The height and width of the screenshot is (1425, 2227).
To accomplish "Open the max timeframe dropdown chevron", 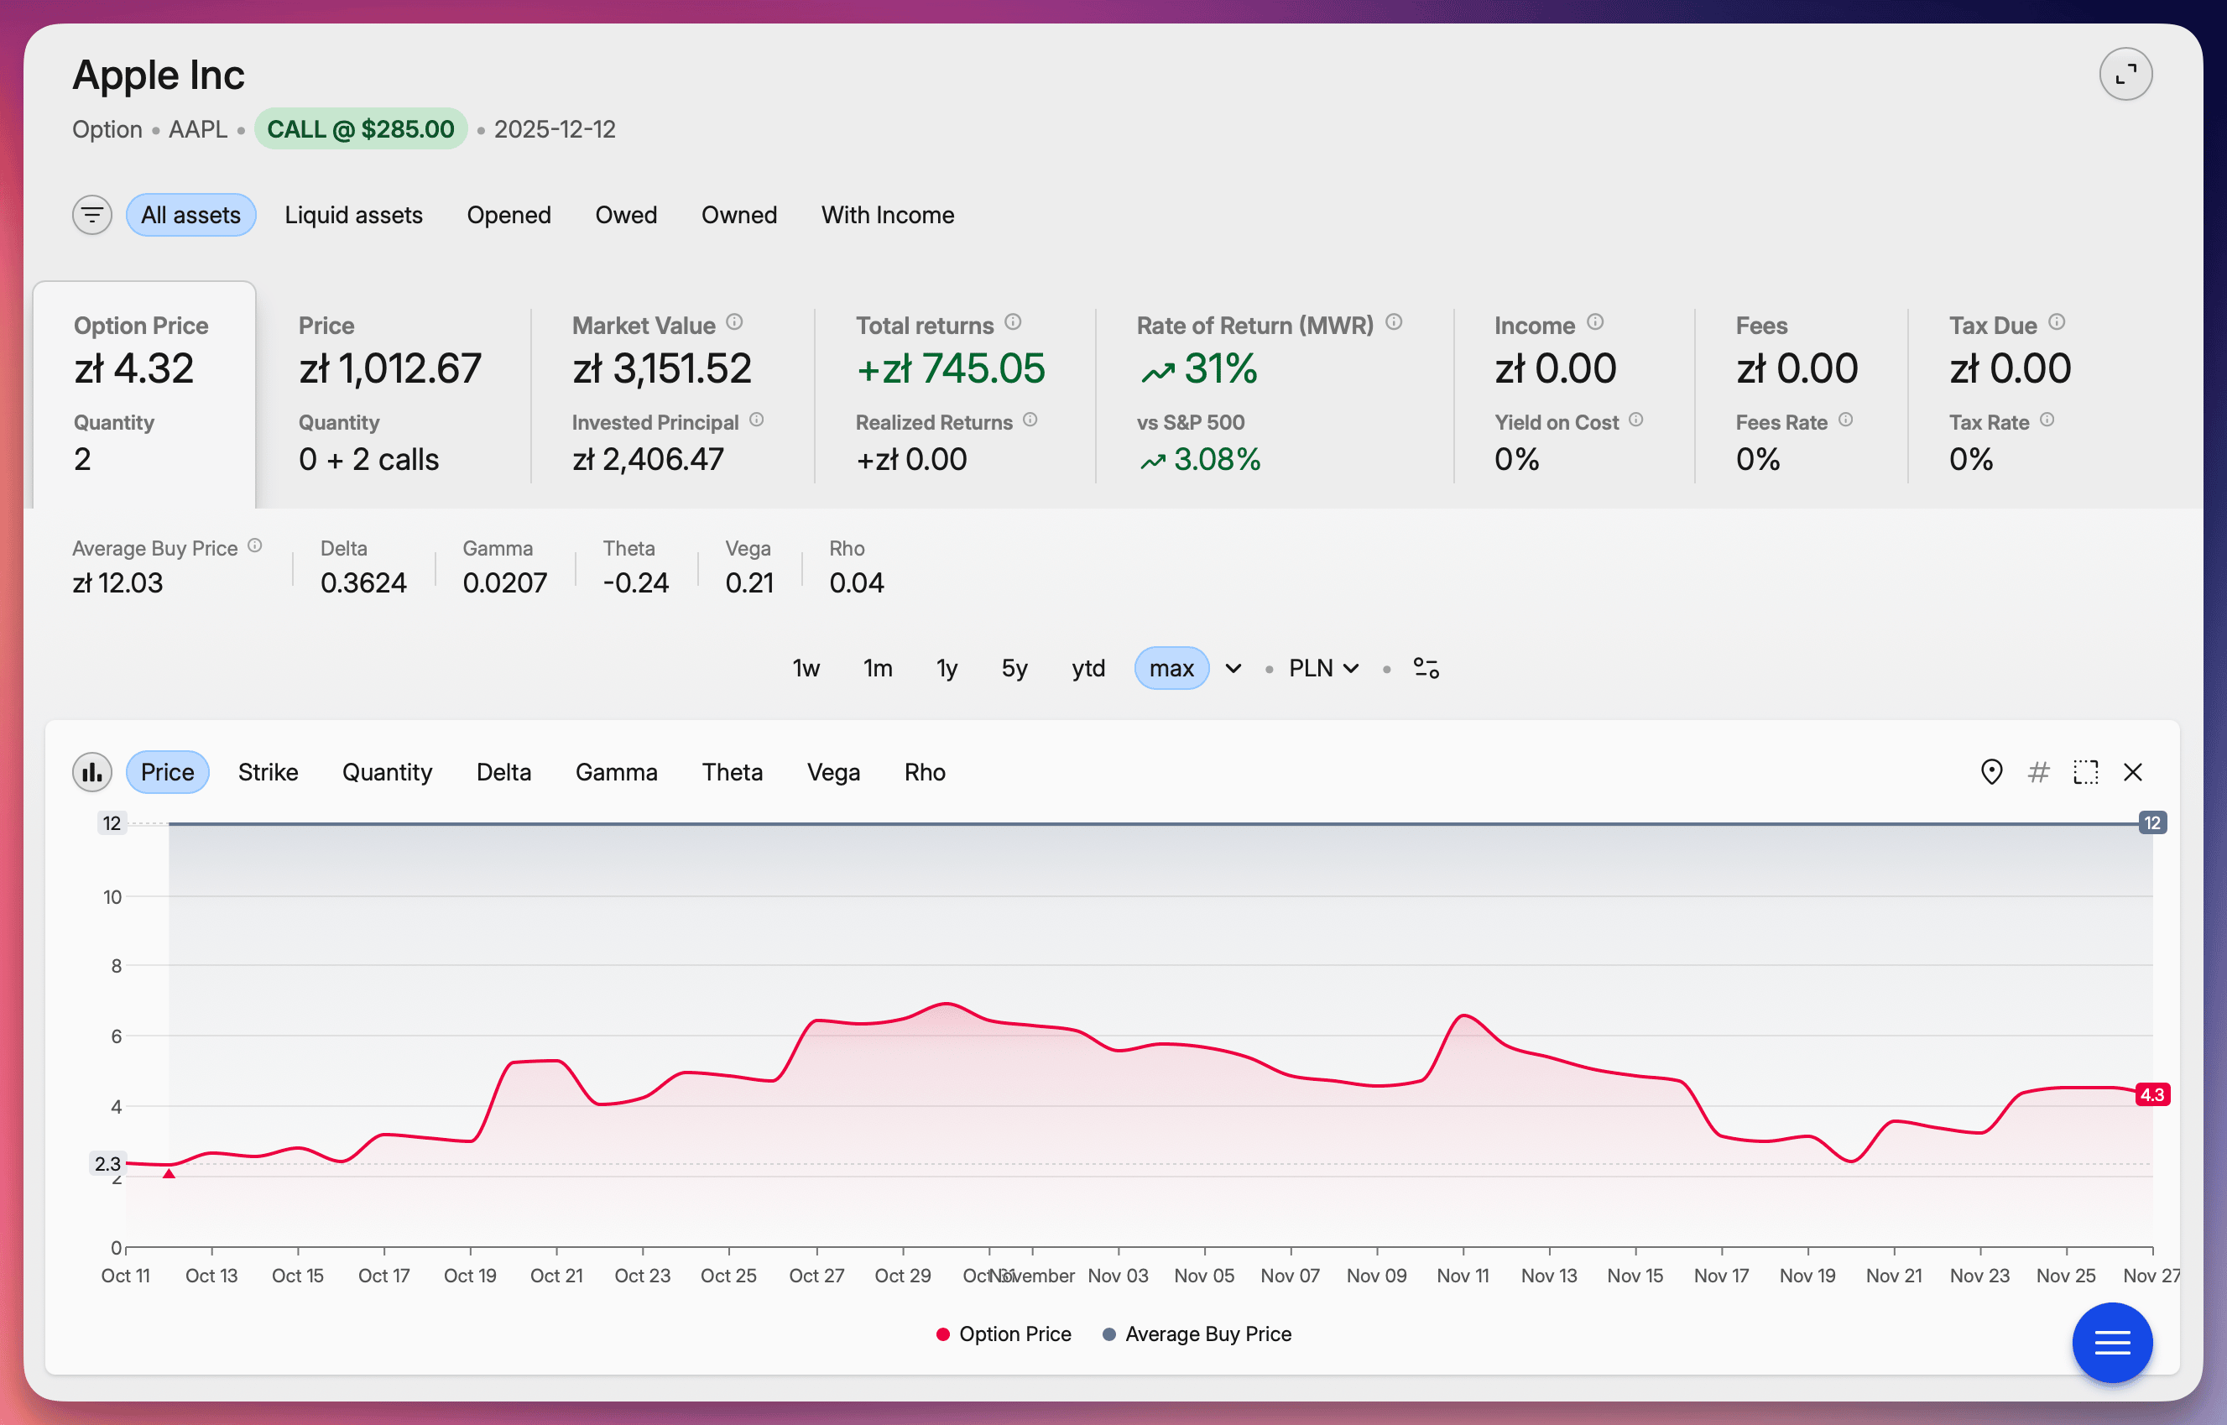I will tap(1233, 667).
